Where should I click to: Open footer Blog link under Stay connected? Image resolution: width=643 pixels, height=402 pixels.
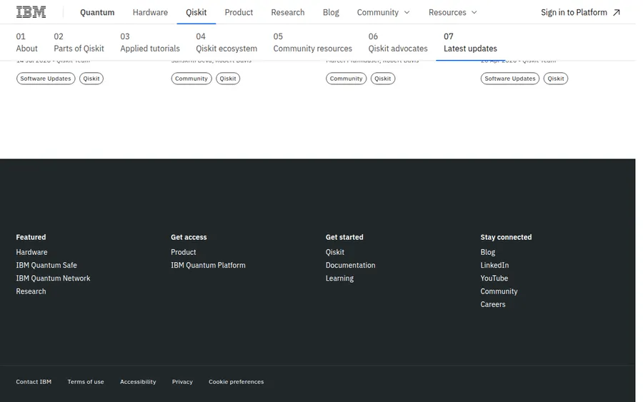[x=487, y=252]
